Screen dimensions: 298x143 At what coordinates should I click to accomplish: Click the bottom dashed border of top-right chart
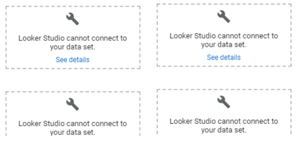(224, 66)
